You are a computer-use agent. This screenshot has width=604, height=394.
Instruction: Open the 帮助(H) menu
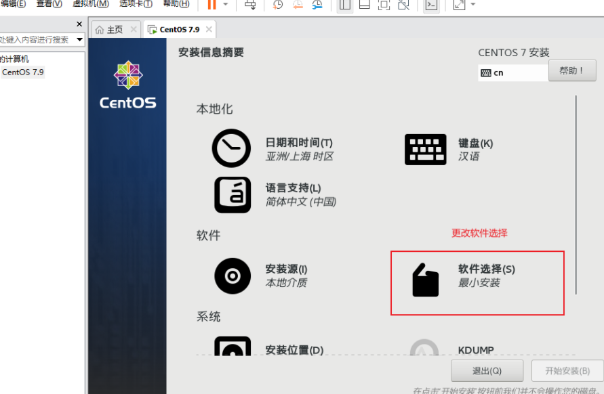click(176, 3)
